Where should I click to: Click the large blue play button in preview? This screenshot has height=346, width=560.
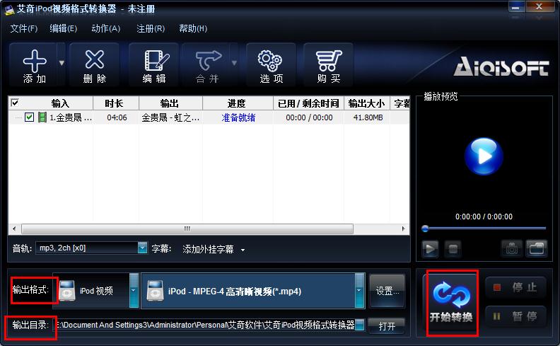coord(484,156)
